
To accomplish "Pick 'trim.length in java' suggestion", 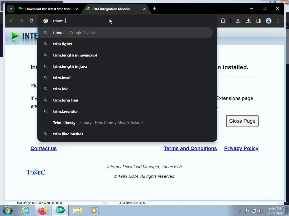I will pos(125,66).
